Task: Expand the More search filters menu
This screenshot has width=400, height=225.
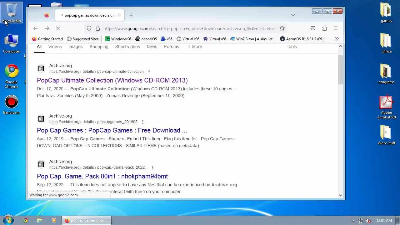Action: 195,47
